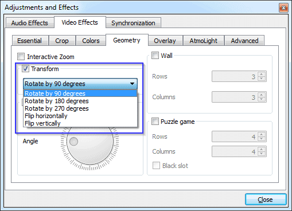Tick the Black slot checkbox
Screen dimensions: 292x211
[156, 166]
